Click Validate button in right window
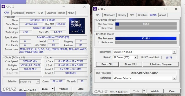The width and height of the screenshot is (185, 96). 155,91
